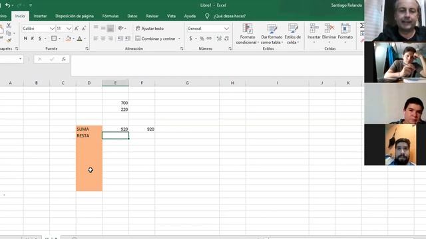
Task: Align text left in the cell
Action: pyautogui.click(x=96, y=39)
